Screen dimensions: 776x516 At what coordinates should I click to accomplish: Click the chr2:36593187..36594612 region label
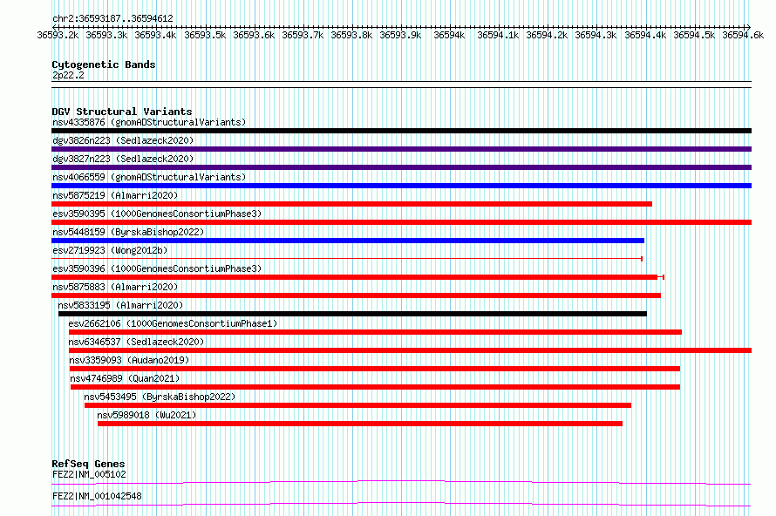[x=112, y=19]
